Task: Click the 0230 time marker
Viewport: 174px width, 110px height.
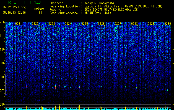Action: (x=168, y=24)
